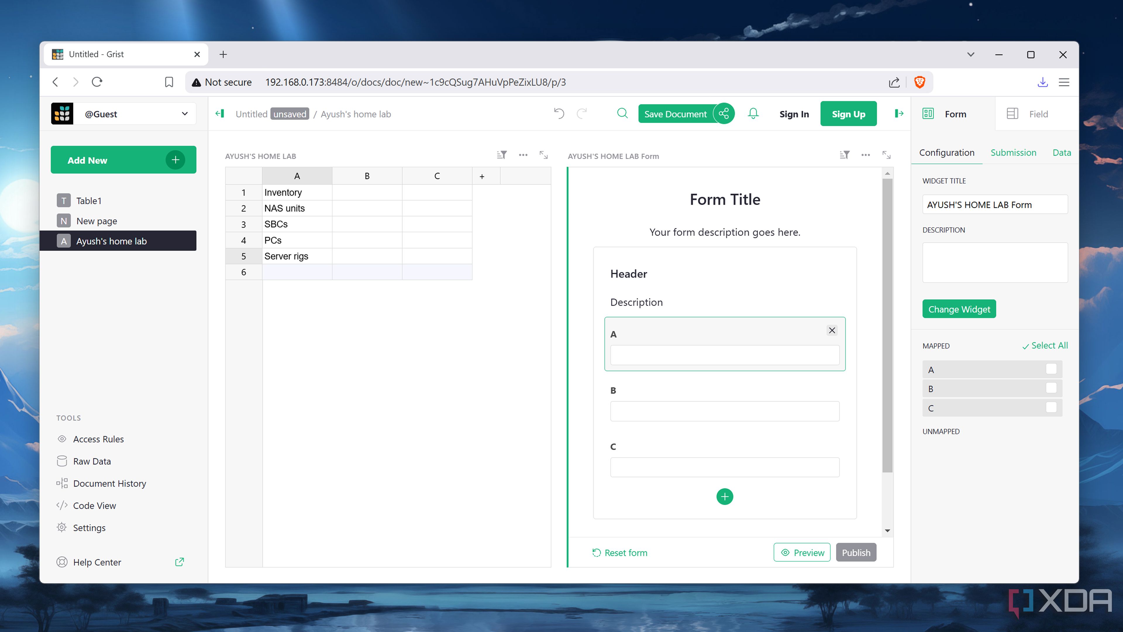
Task: Open three-dot menu of HOME LAB Form widget
Action: tap(866, 155)
